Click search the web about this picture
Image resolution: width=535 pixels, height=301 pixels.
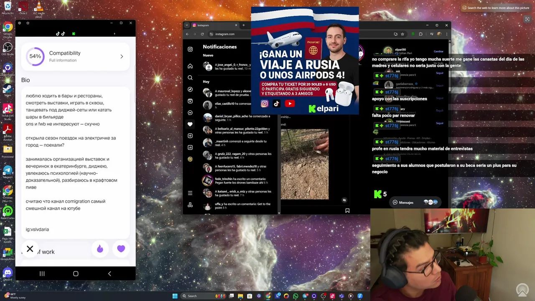click(x=495, y=8)
